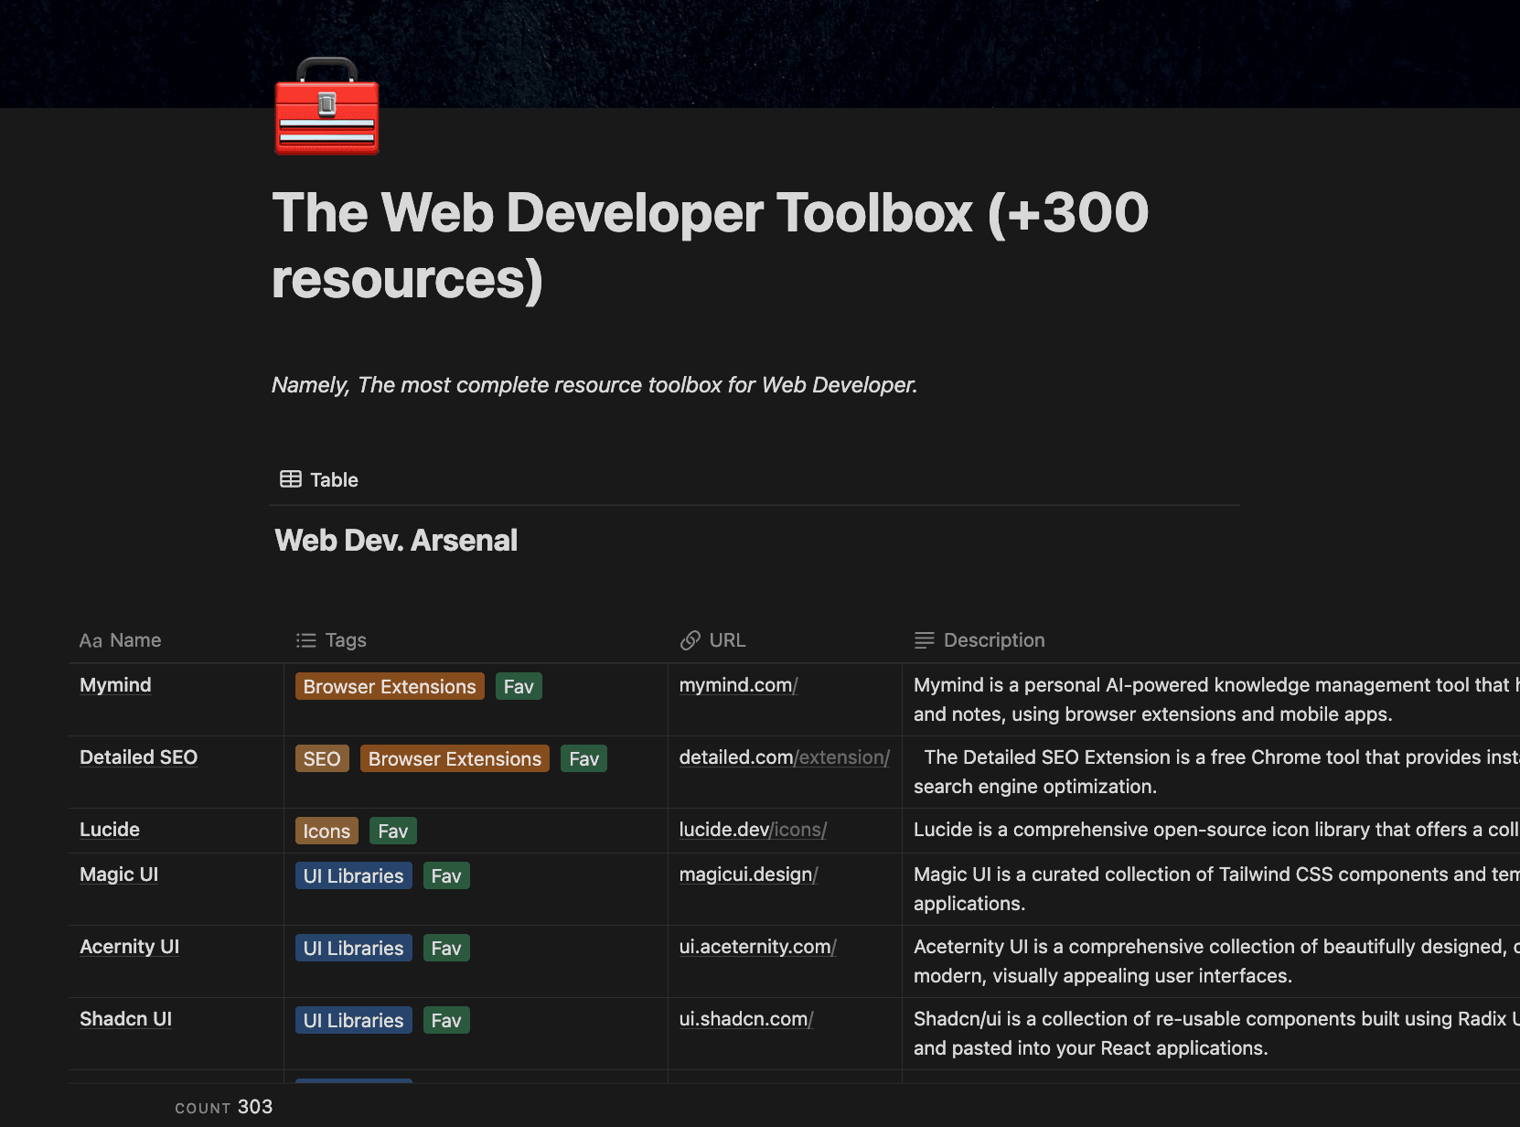Open the ui.shadcn.com link
This screenshot has height=1127, width=1520.
pos(745,1018)
